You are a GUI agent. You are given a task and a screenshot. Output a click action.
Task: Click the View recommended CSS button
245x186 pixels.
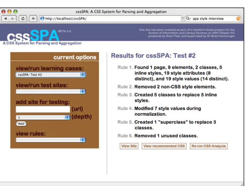(x=164, y=146)
